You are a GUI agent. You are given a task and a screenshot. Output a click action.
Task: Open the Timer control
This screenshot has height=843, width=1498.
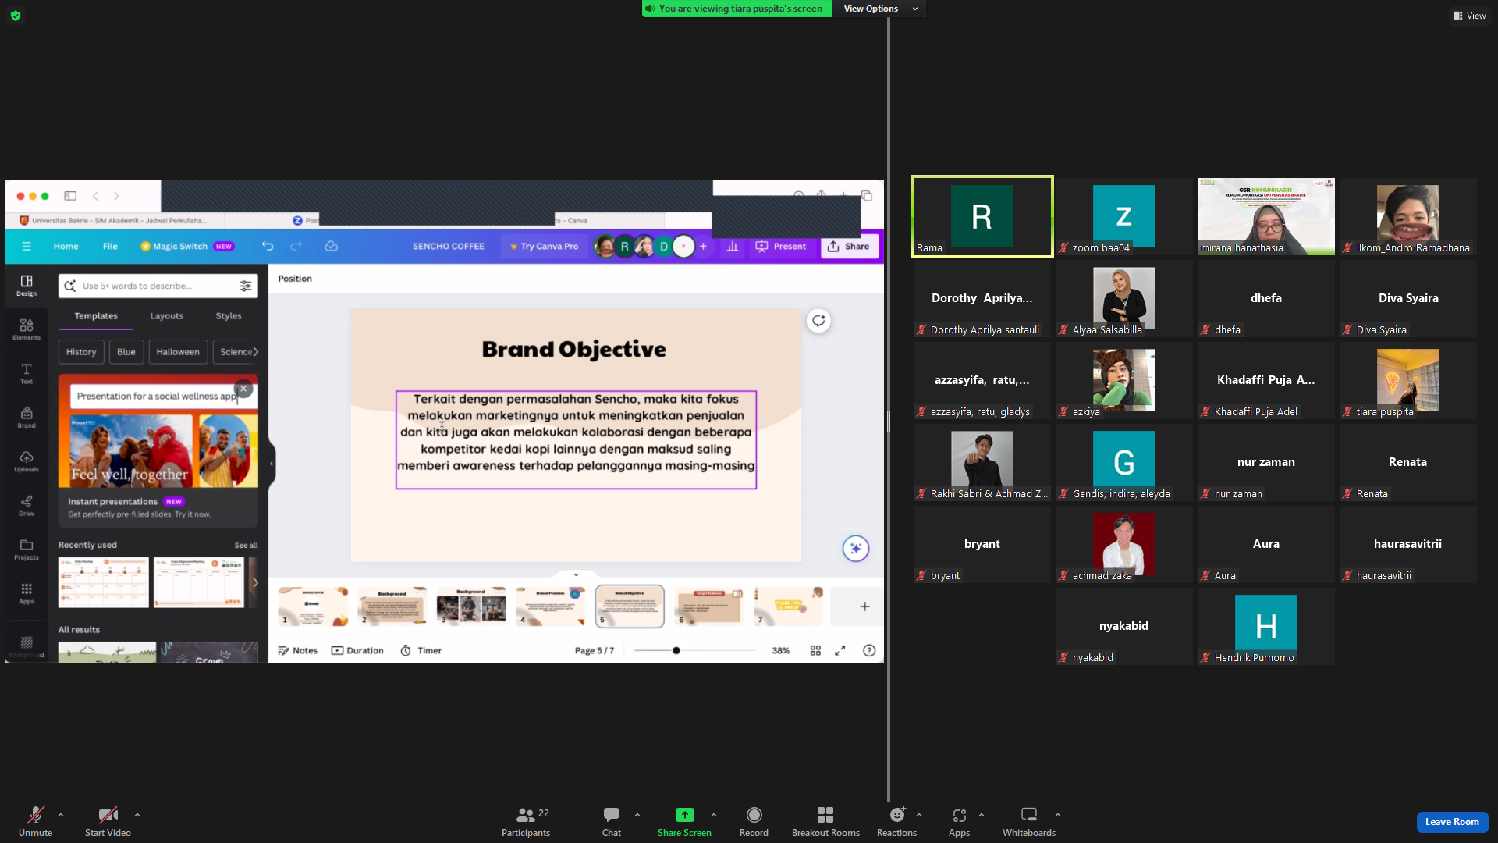pos(421,651)
